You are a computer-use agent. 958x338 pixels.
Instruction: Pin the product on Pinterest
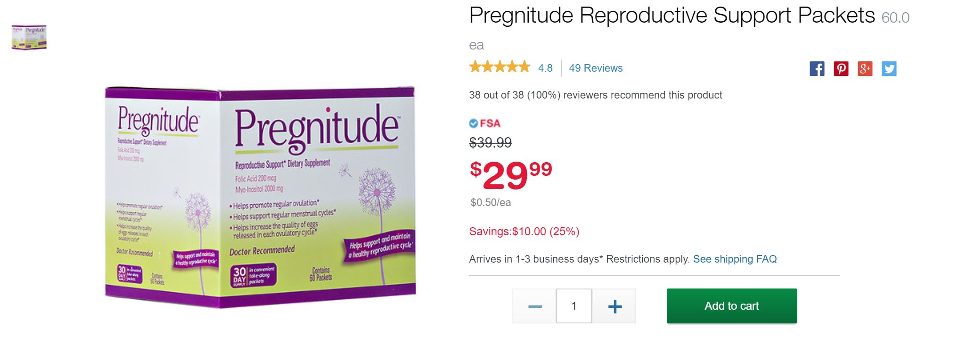click(x=841, y=69)
